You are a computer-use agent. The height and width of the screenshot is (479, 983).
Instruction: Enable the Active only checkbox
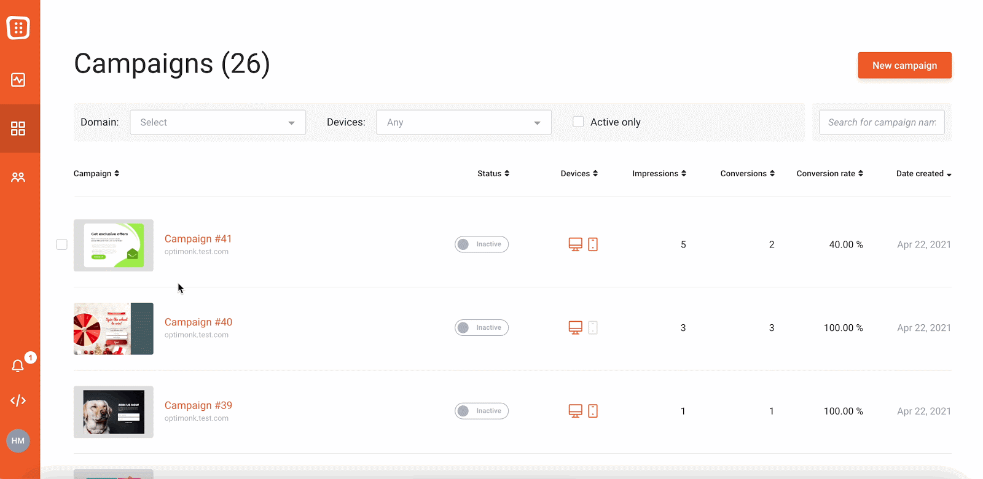tap(578, 122)
